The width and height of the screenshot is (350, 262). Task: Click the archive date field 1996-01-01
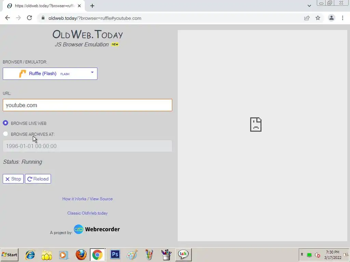pos(87,146)
